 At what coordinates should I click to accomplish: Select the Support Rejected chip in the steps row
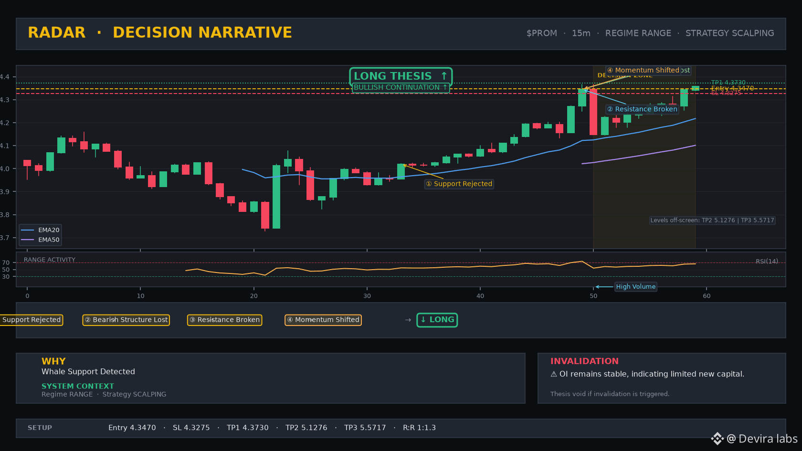31,320
